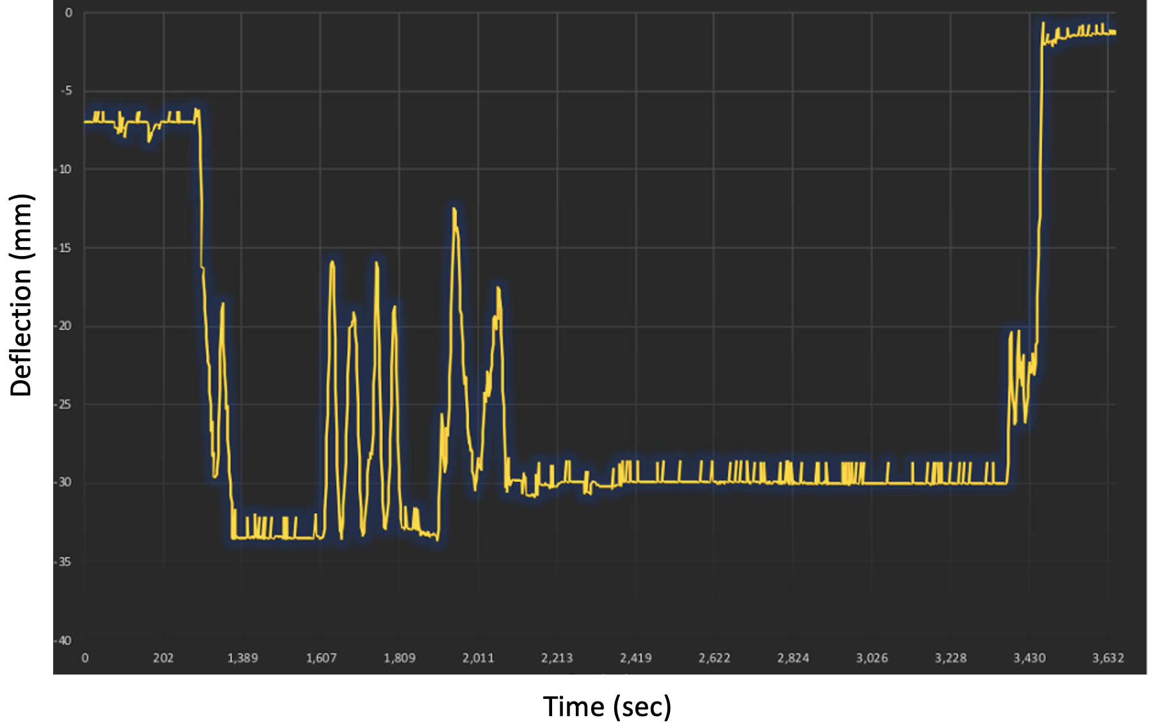The height and width of the screenshot is (727, 1158).
Task: Select the 1,607 x-axis tick label
Action: coord(321,658)
